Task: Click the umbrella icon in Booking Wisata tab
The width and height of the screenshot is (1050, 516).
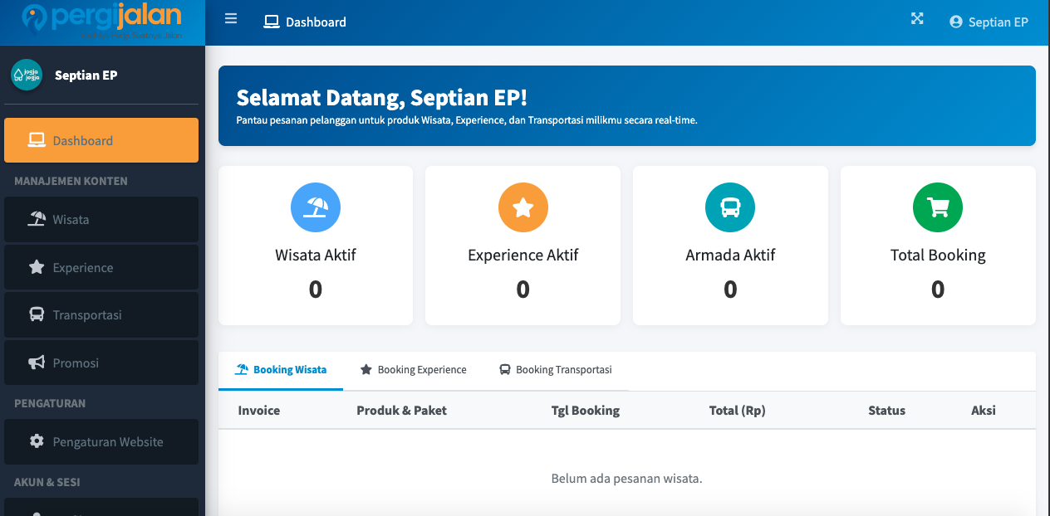Action: [x=242, y=370]
